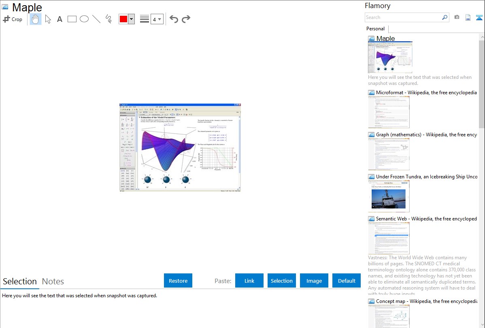485x328 pixels.
Task: Undo the last edit
Action: pyautogui.click(x=174, y=19)
